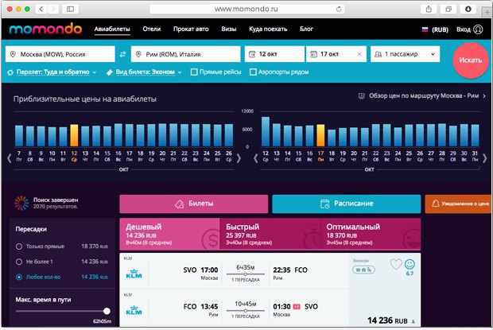Enable Прямые рейсы checkbox
Image resolution: width=493 pixels, height=330 pixels.
click(194, 72)
